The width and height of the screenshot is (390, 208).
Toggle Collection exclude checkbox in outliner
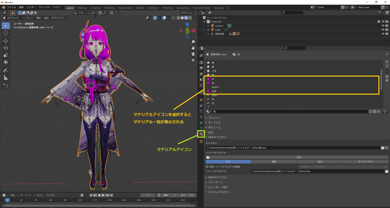pos(379,22)
